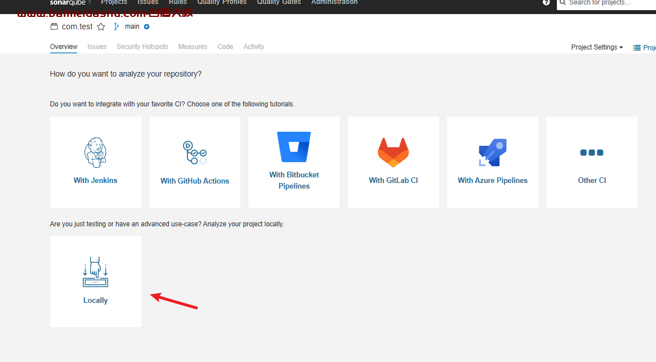Switch to the project Issues tab
Image resolution: width=656 pixels, height=362 pixels.
click(97, 47)
